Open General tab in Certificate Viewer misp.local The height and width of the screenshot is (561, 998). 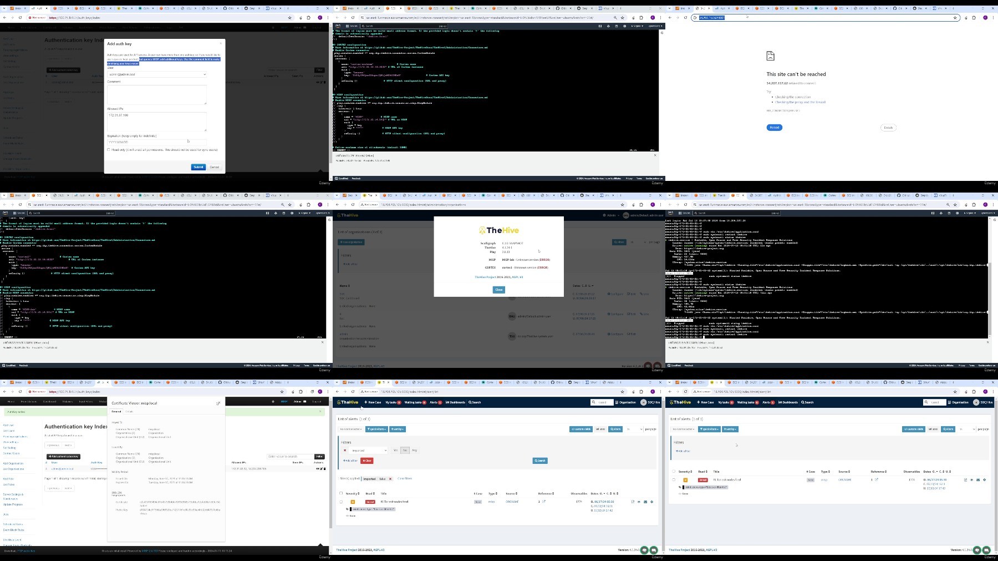116,412
